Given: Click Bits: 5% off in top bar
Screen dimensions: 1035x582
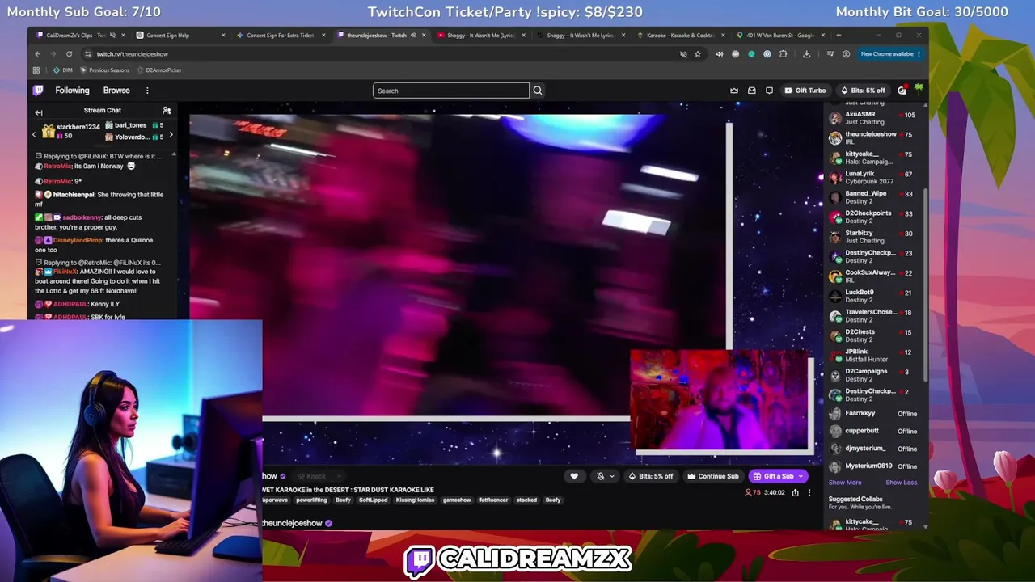Looking at the screenshot, I should pyautogui.click(x=863, y=91).
